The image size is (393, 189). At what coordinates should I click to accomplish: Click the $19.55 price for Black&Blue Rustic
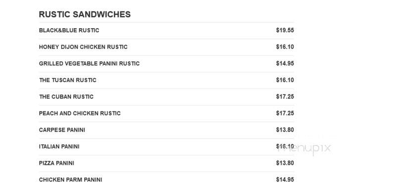coord(285,30)
